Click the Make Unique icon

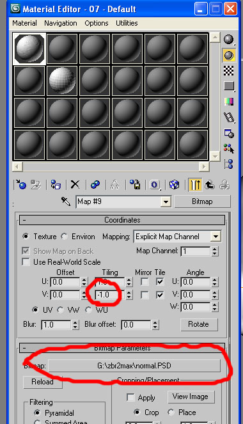click(115, 185)
